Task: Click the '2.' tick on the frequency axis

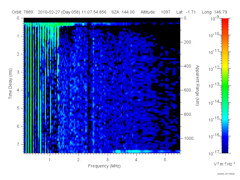Action: click(79, 160)
